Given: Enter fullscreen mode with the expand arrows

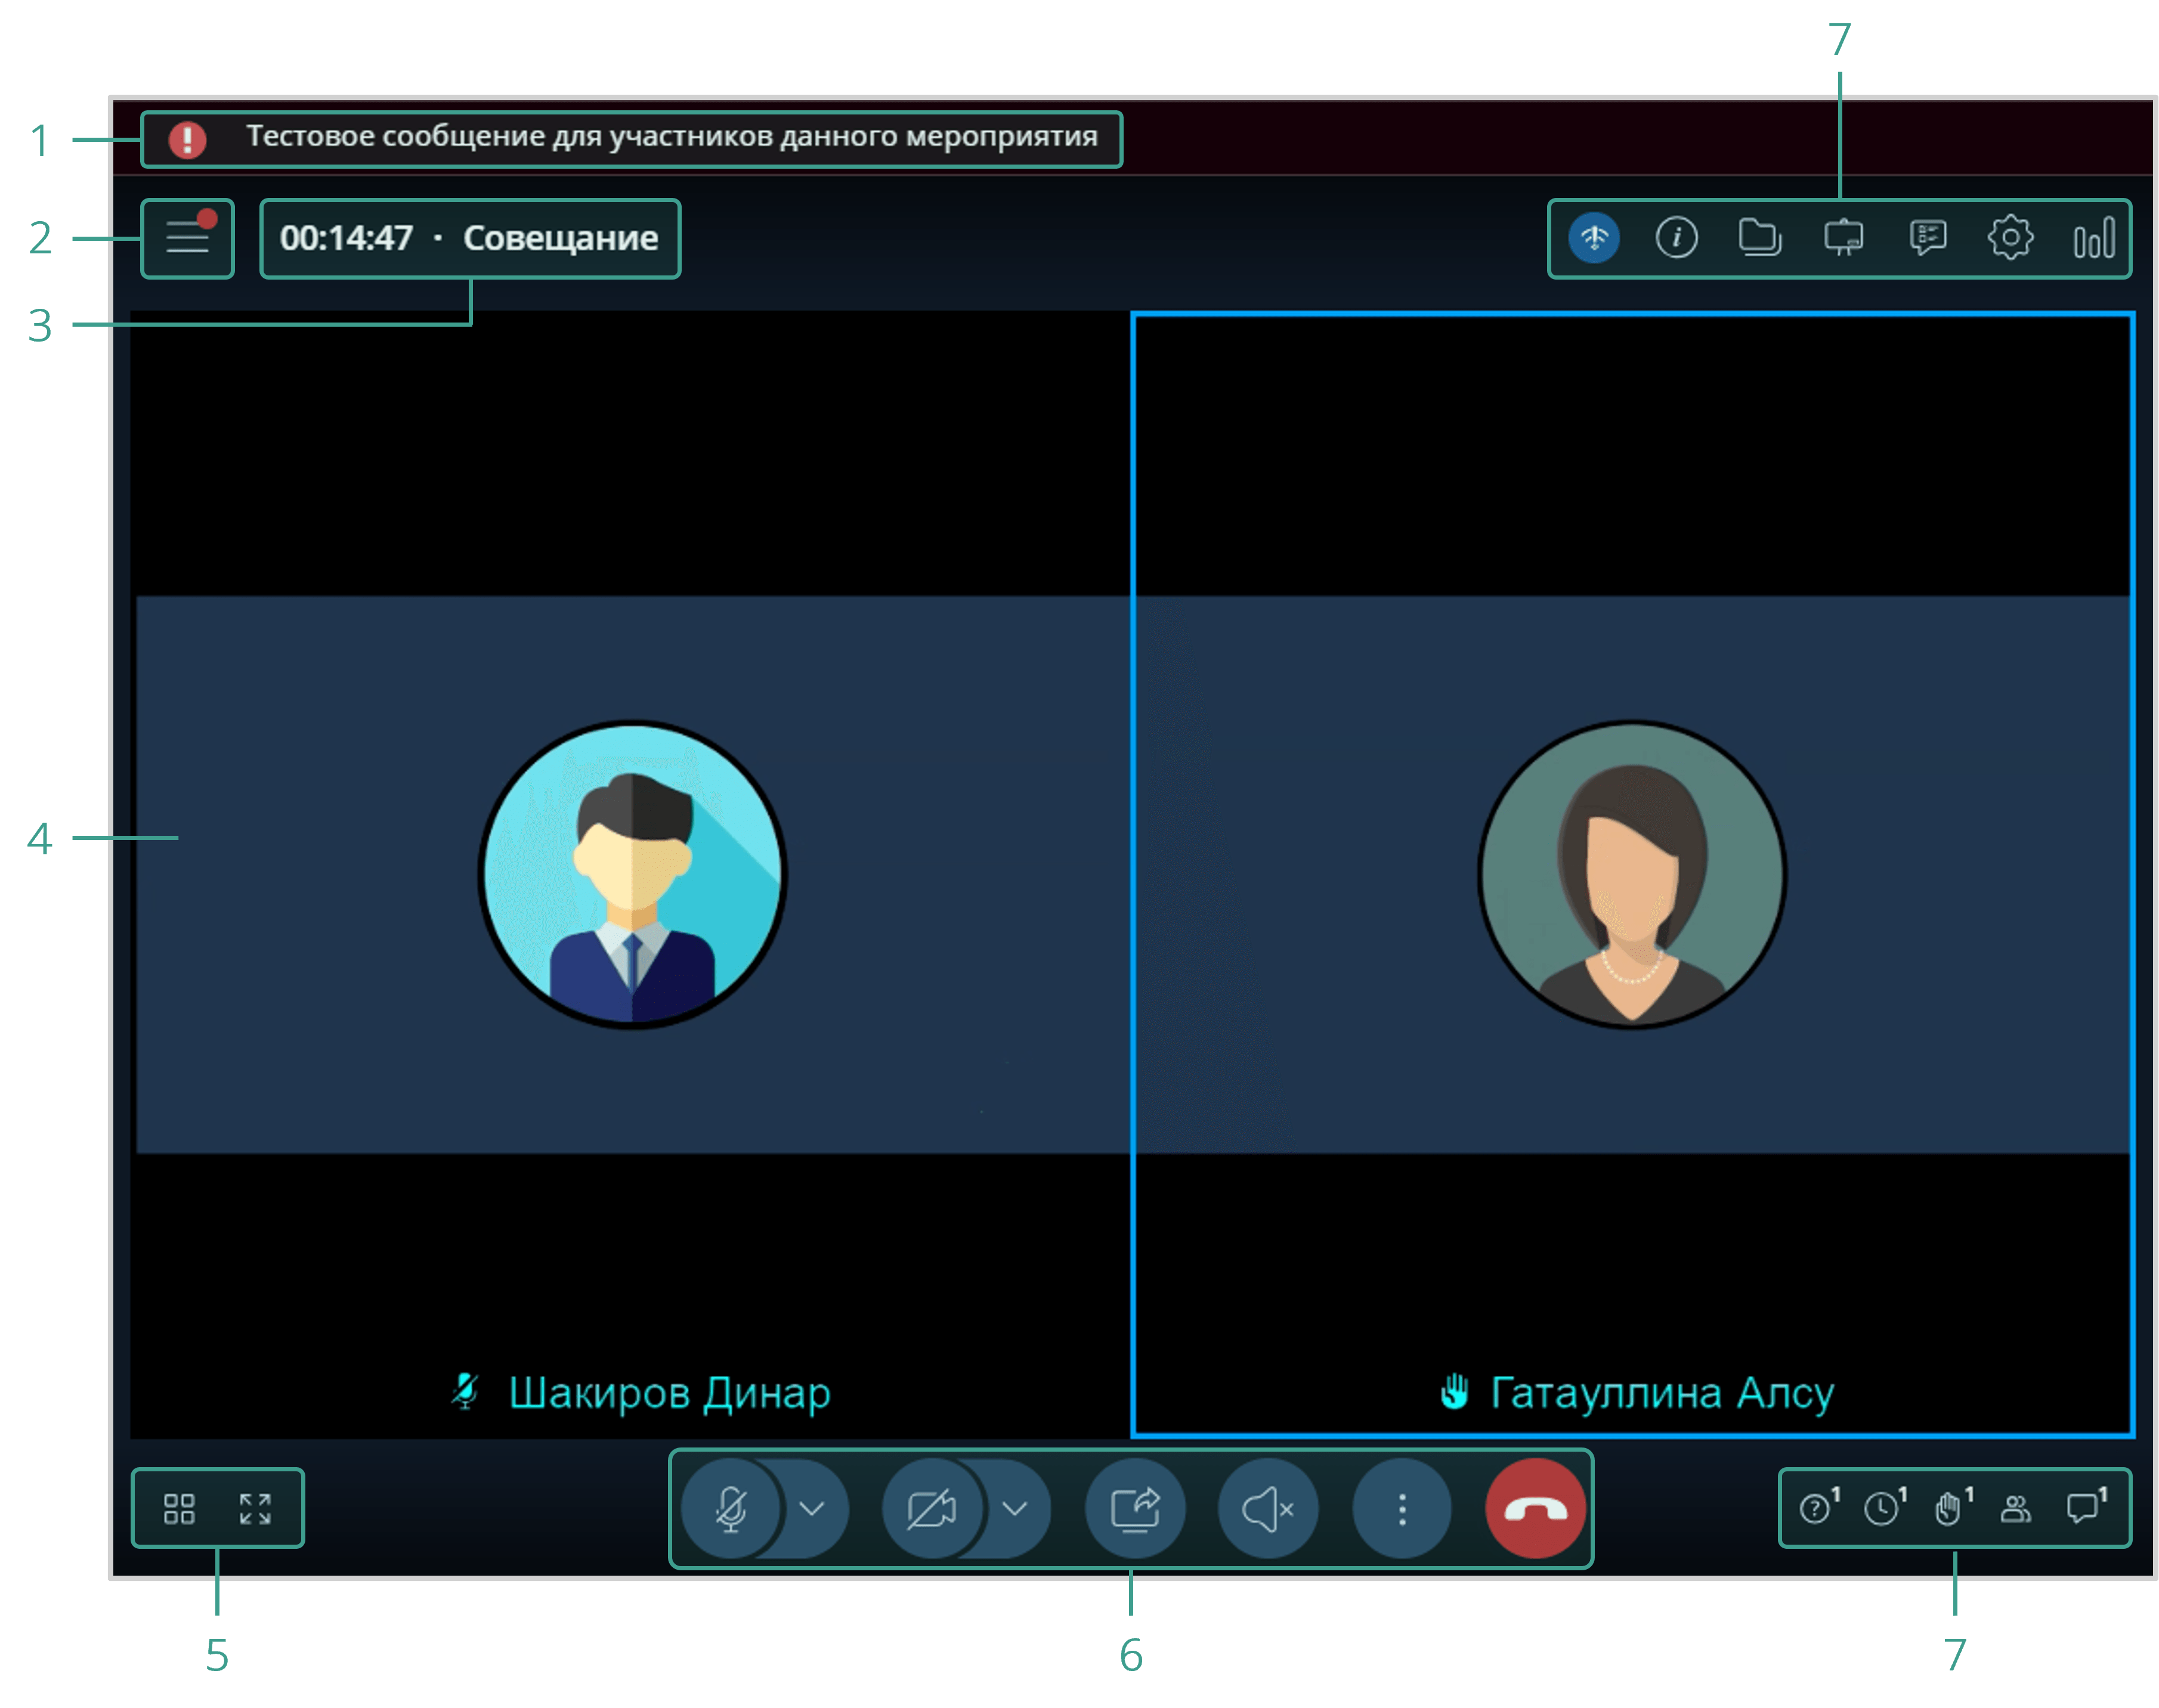Looking at the screenshot, I should (x=255, y=1508).
